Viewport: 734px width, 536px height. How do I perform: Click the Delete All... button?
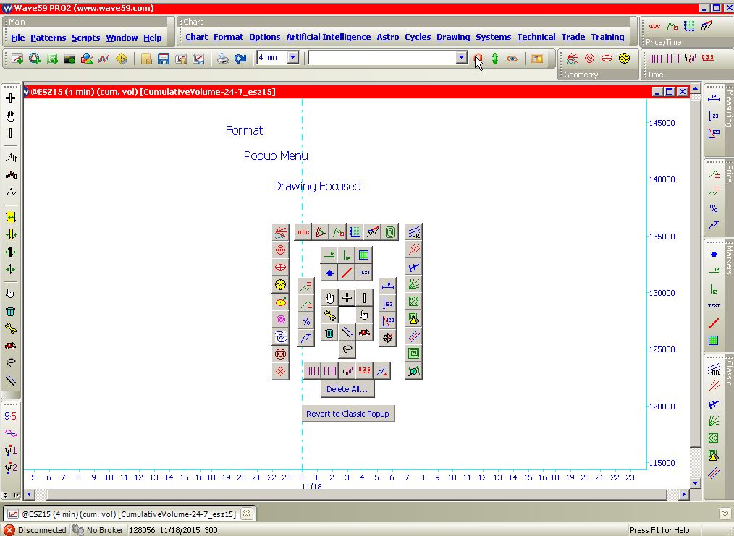tap(347, 389)
